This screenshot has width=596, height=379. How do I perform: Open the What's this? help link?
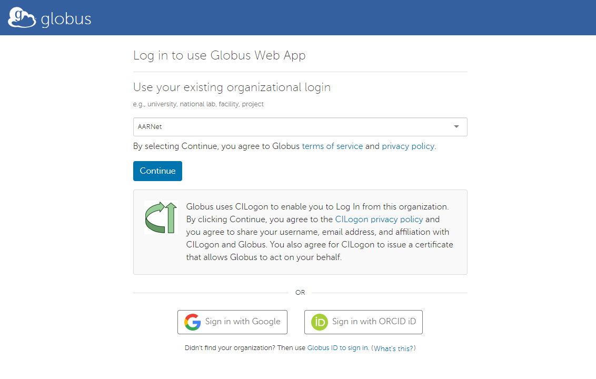[x=393, y=348]
